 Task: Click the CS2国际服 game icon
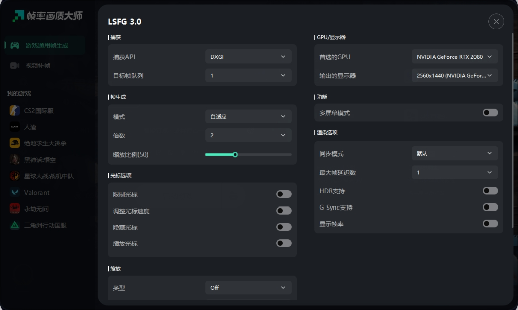click(x=15, y=111)
